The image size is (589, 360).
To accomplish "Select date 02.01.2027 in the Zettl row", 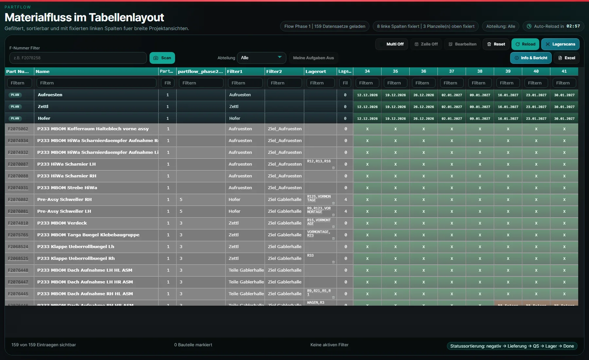I will point(452,107).
